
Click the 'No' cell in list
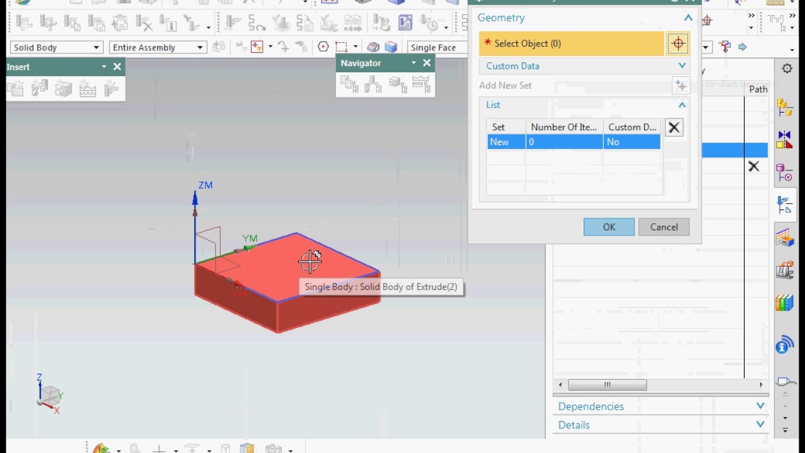click(x=631, y=142)
